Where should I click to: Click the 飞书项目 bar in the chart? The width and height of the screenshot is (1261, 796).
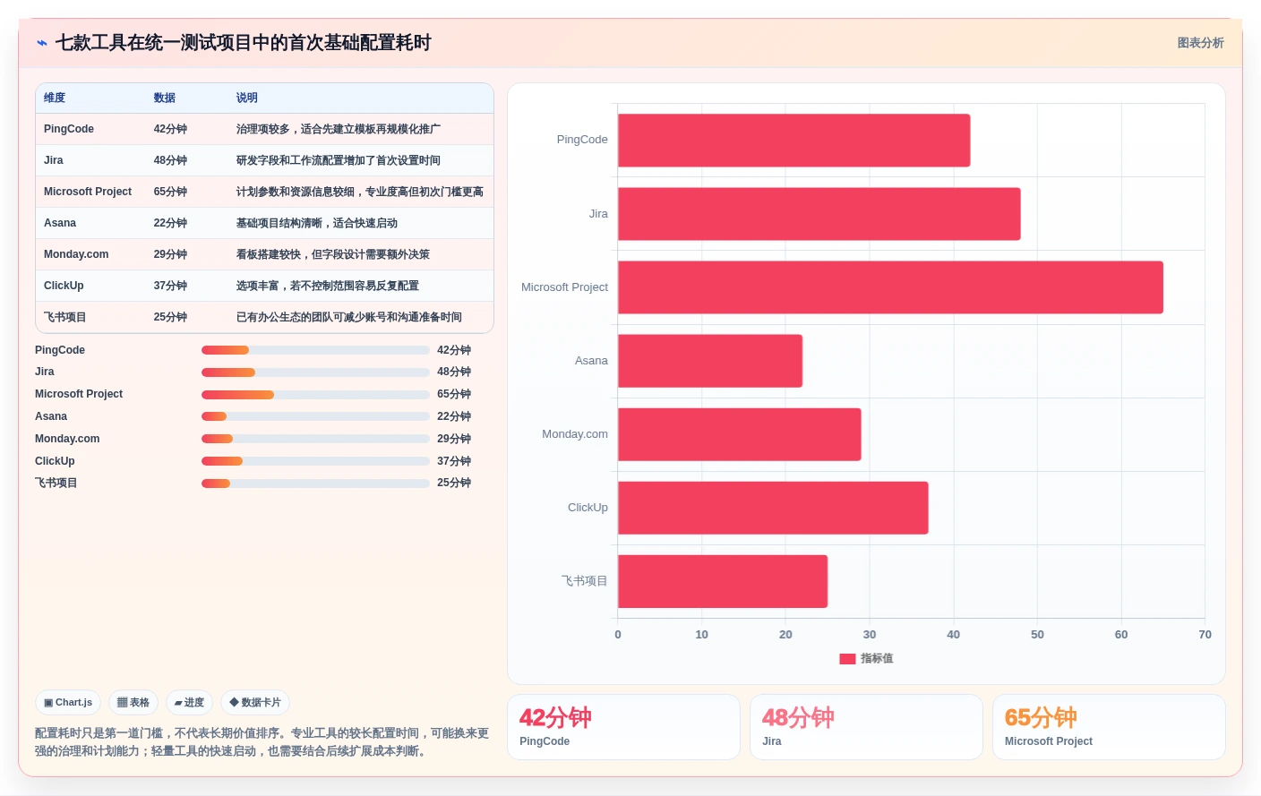click(723, 581)
